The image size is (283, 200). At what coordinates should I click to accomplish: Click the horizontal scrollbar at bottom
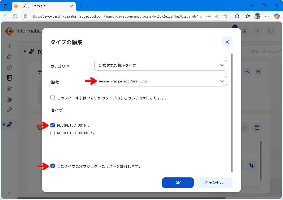click(122, 198)
